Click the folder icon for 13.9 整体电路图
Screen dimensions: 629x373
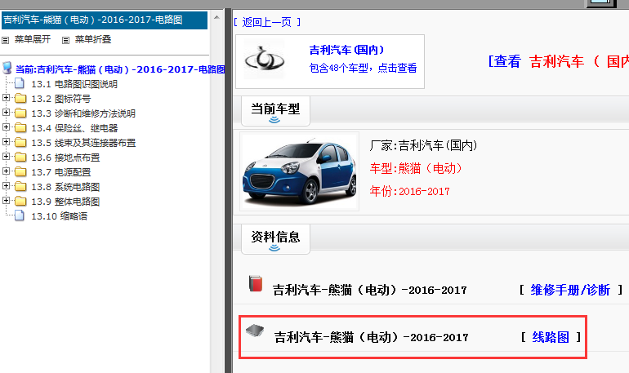point(20,201)
